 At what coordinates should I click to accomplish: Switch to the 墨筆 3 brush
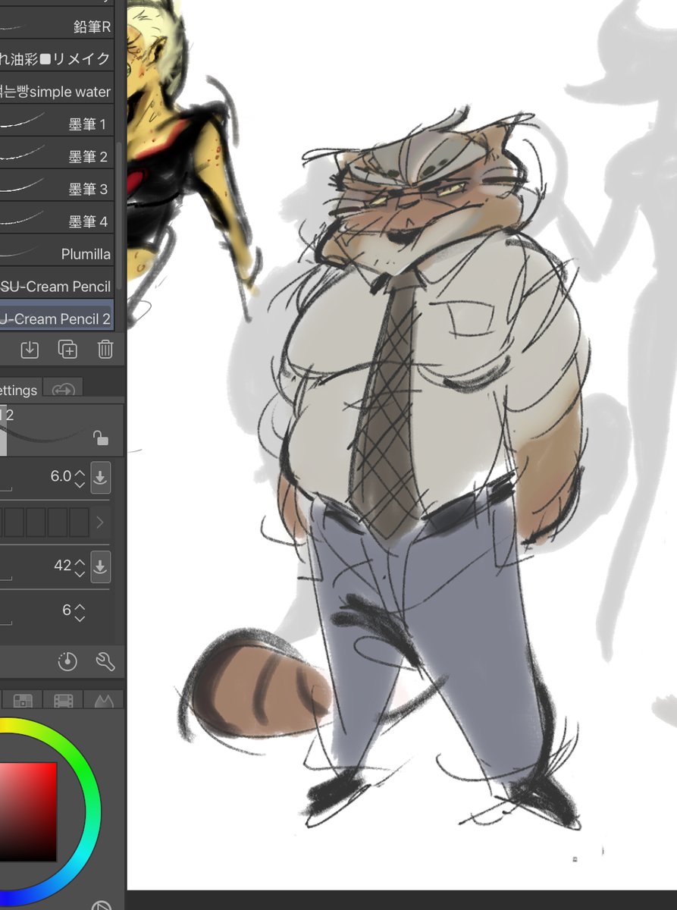pos(57,189)
